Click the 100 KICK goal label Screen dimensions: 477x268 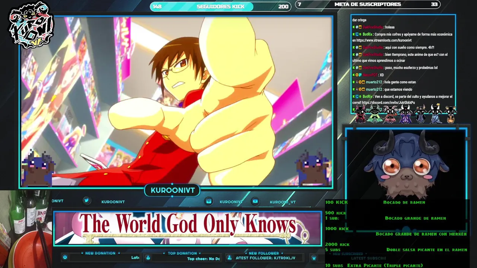coord(336,202)
